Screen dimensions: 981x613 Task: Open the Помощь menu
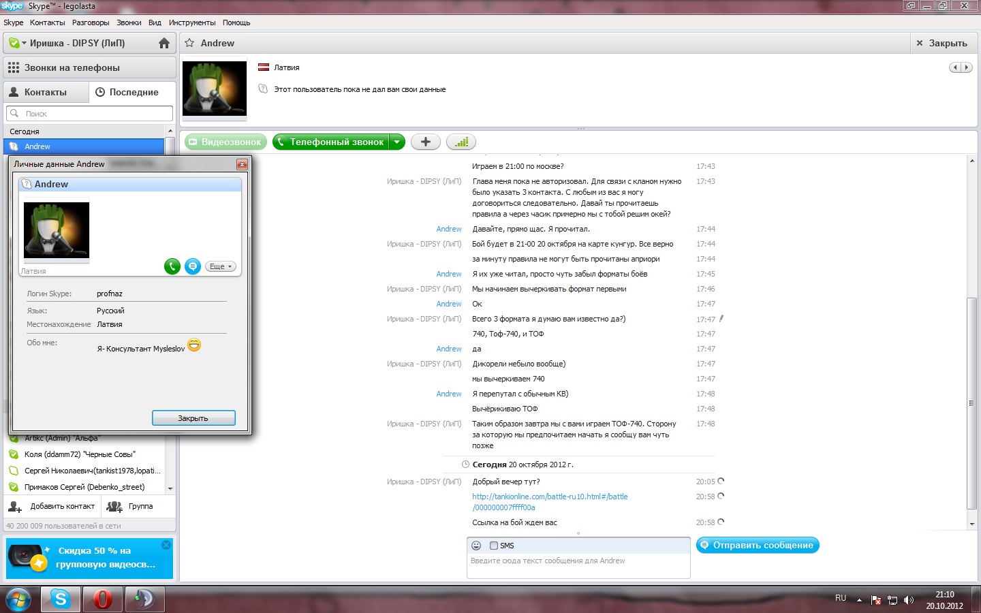click(236, 22)
